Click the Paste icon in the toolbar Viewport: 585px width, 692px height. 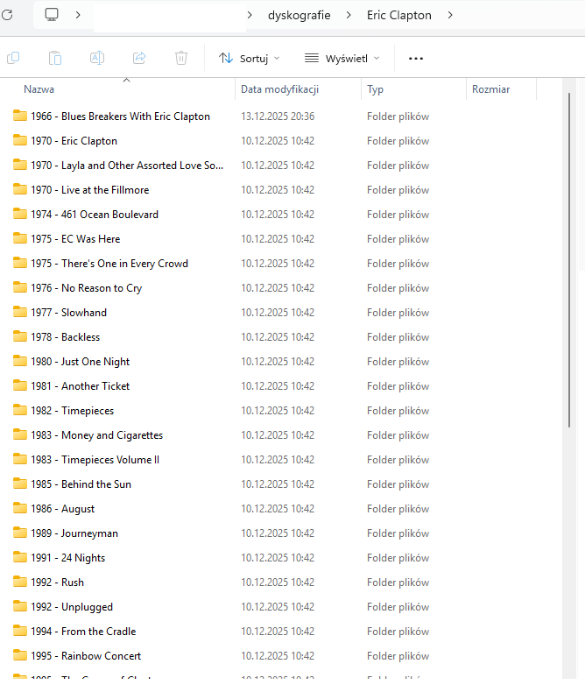pos(55,58)
